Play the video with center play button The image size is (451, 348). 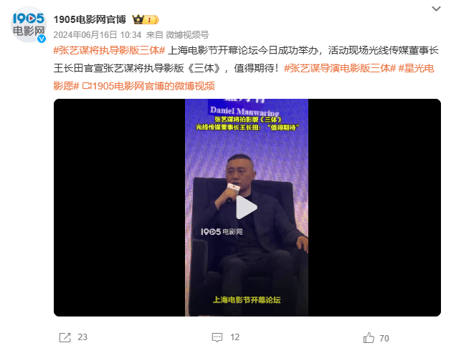pos(247,208)
